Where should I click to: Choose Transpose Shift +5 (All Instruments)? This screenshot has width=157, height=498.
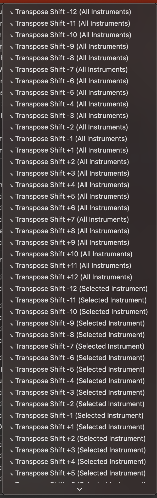[72, 196]
